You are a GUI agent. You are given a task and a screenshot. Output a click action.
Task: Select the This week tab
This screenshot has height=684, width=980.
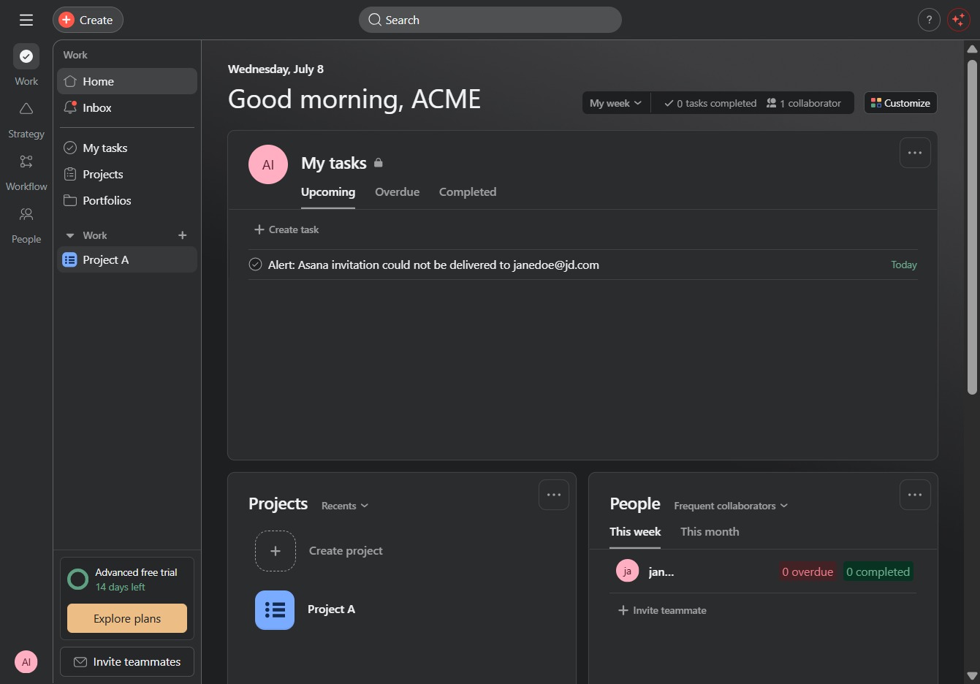coord(635,532)
